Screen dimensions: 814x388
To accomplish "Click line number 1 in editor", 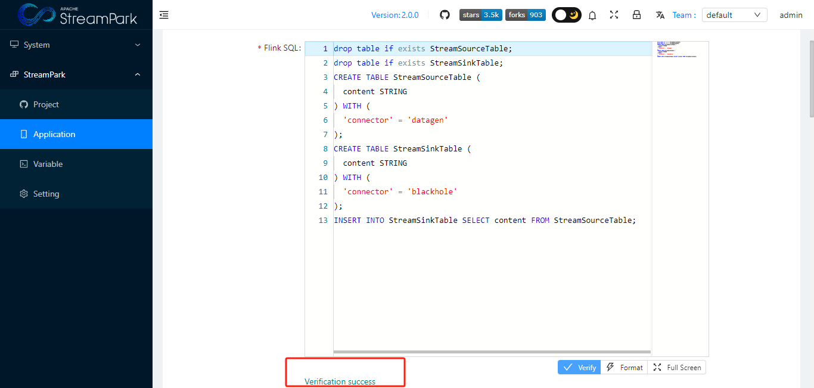I will [325, 49].
